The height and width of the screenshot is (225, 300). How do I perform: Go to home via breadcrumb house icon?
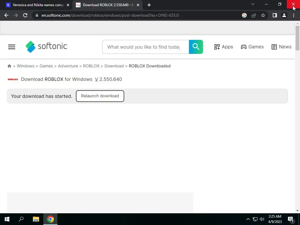pos(9,66)
